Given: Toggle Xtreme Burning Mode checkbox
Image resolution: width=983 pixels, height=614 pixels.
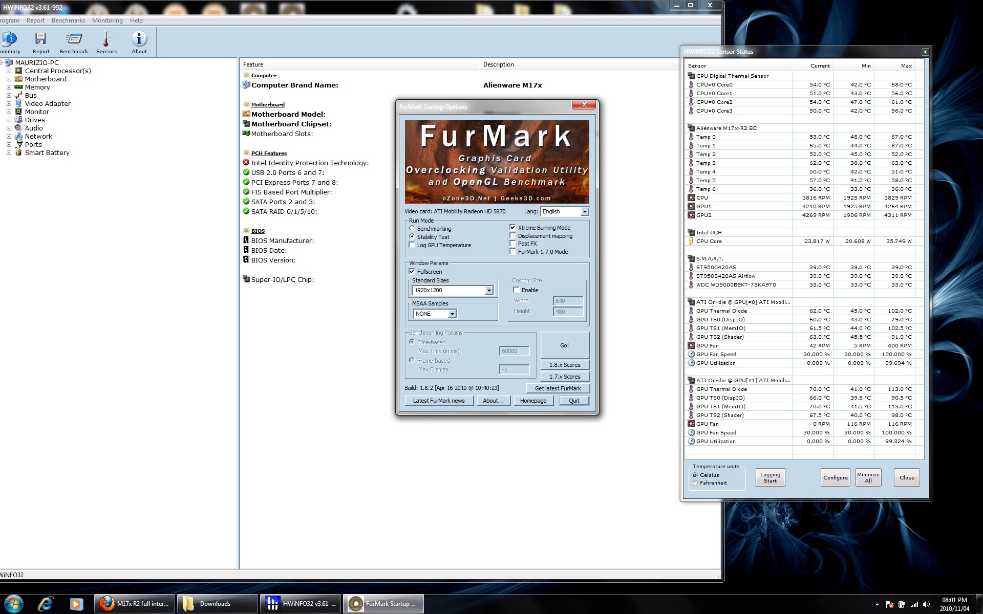Looking at the screenshot, I should click(x=512, y=228).
